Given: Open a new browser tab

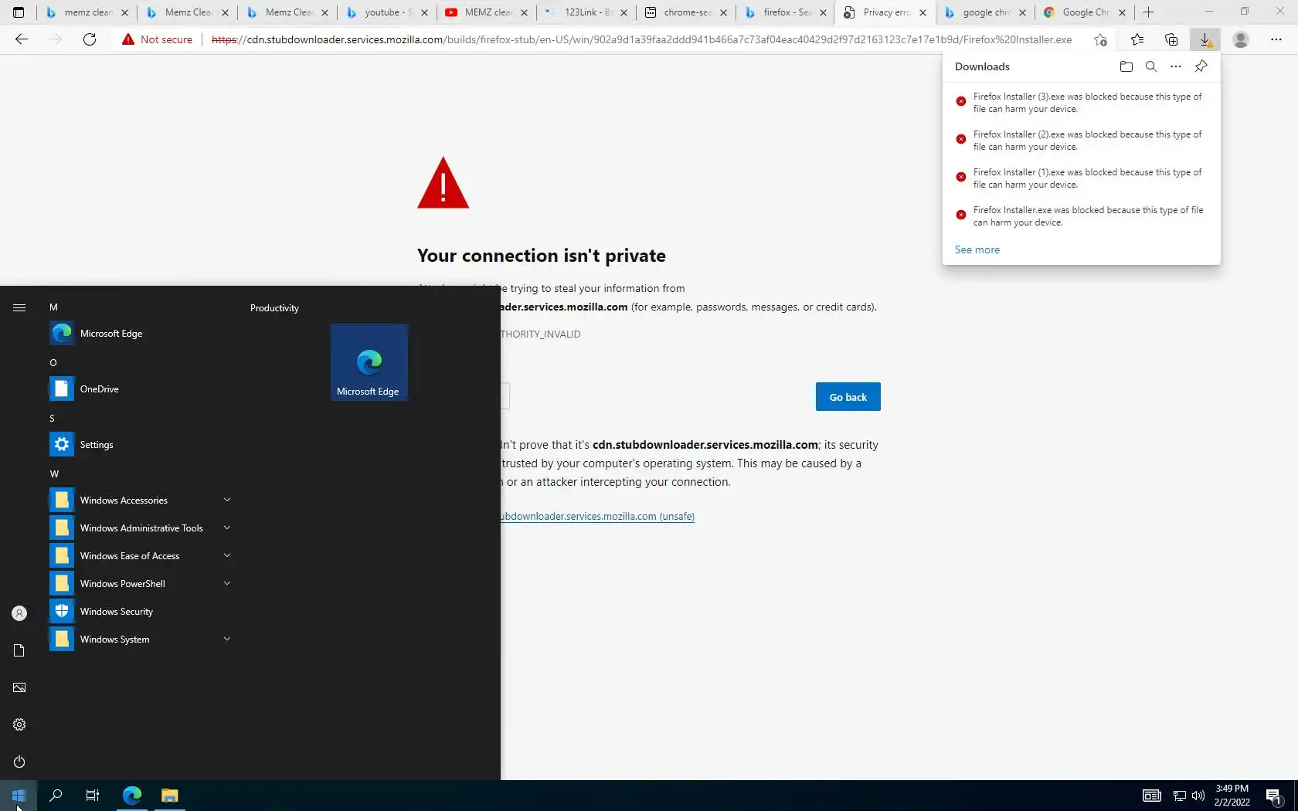Looking at the screenshot, I should tap(1149, 12).
